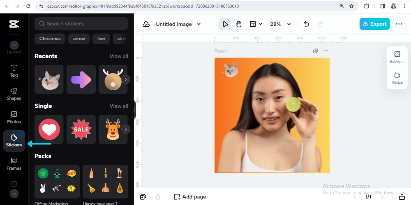Viewport: 411px width, 205px height.
Task: Open the browser zoom indicator icon
Action: [x=342, y=6]
